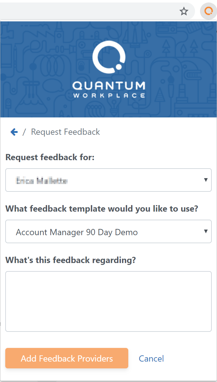This screenshot has width=217, height=382.
Task: Click the Request Feedback breadcrumb label
Action: 66,132
